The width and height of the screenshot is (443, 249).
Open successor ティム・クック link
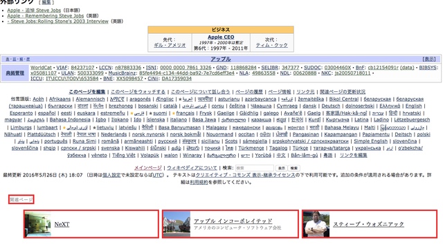click(272, 45)
